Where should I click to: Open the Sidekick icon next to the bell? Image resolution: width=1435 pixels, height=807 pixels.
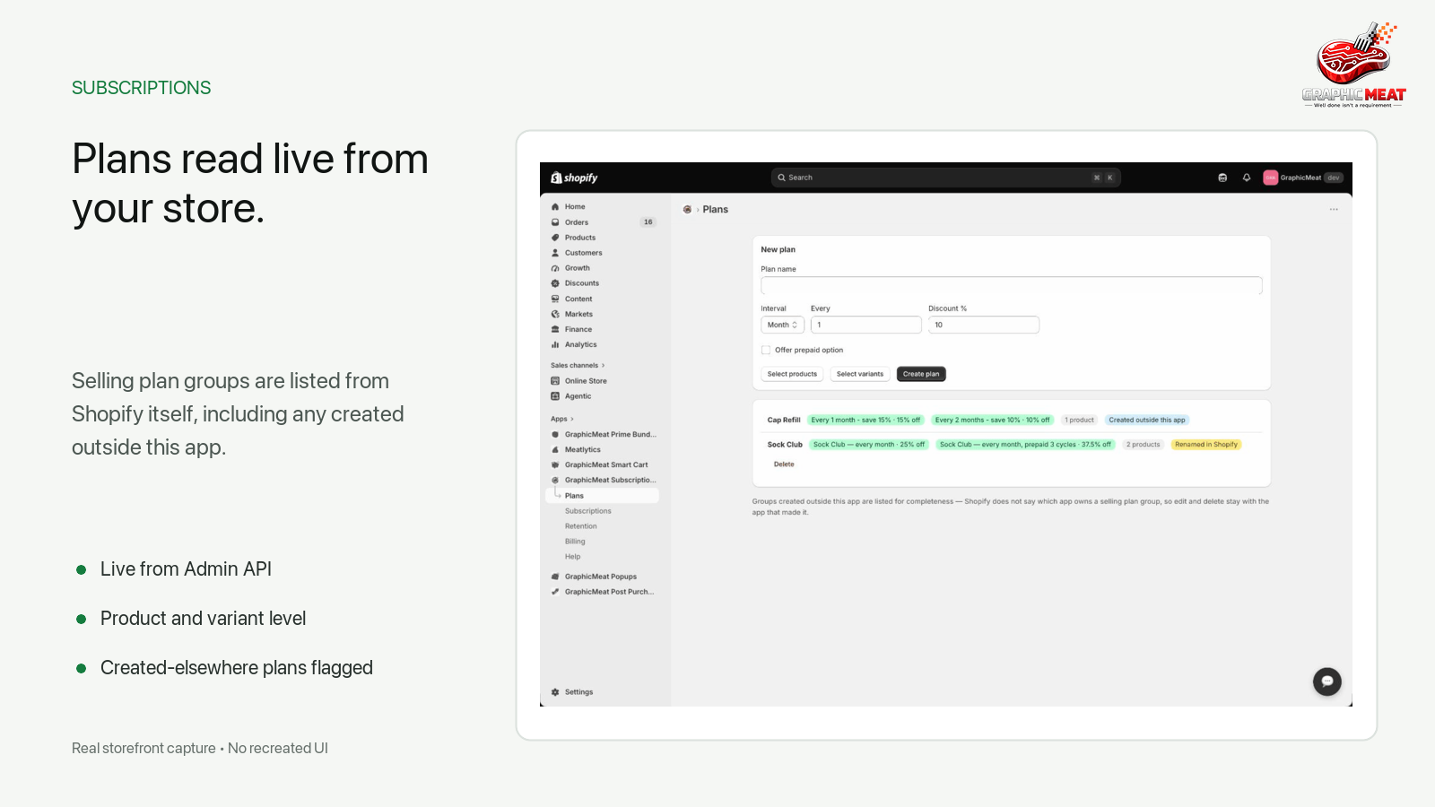click(1222, 178)
